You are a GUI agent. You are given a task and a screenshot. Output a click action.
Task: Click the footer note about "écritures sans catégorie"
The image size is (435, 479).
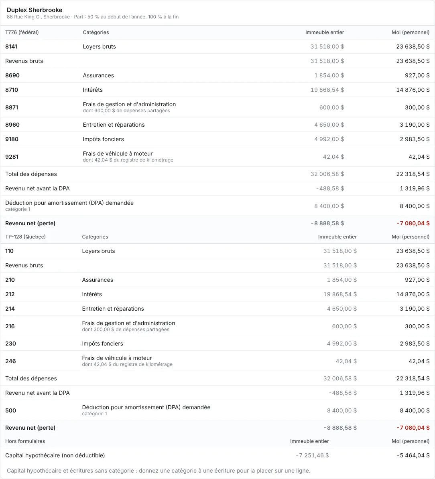point(159,471)
